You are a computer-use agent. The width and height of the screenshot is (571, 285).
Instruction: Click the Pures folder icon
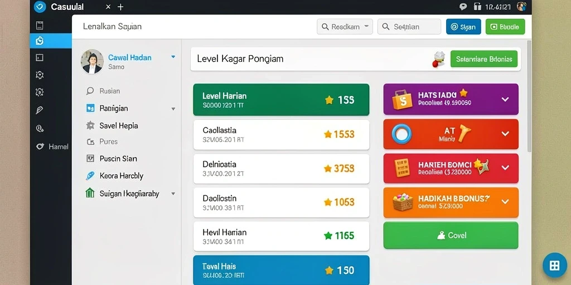[90, 142]
